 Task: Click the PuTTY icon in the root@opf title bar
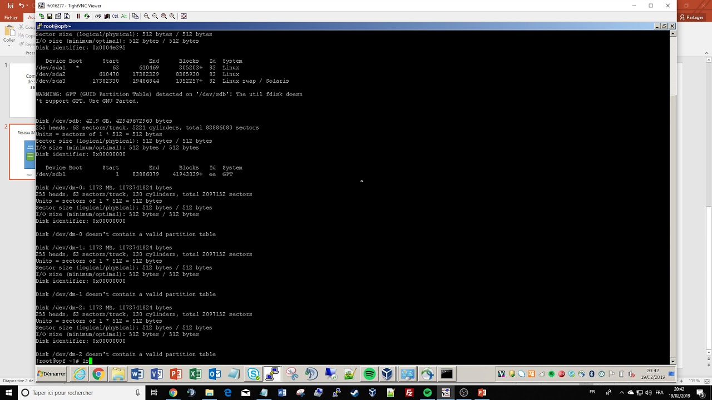tap(39, 26)
